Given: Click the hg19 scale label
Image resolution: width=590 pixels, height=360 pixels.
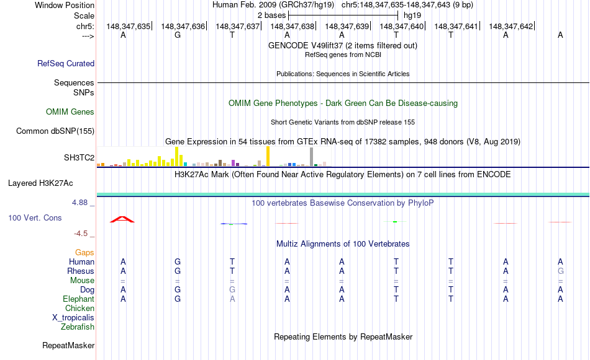Looking at the screenshot, I should (412, 15).
